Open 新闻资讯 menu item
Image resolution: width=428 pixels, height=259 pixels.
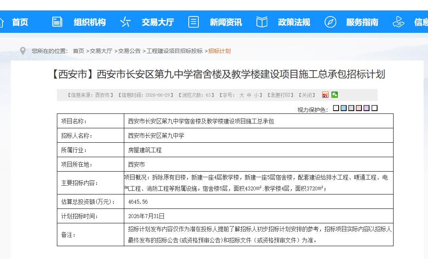[226, 22]
